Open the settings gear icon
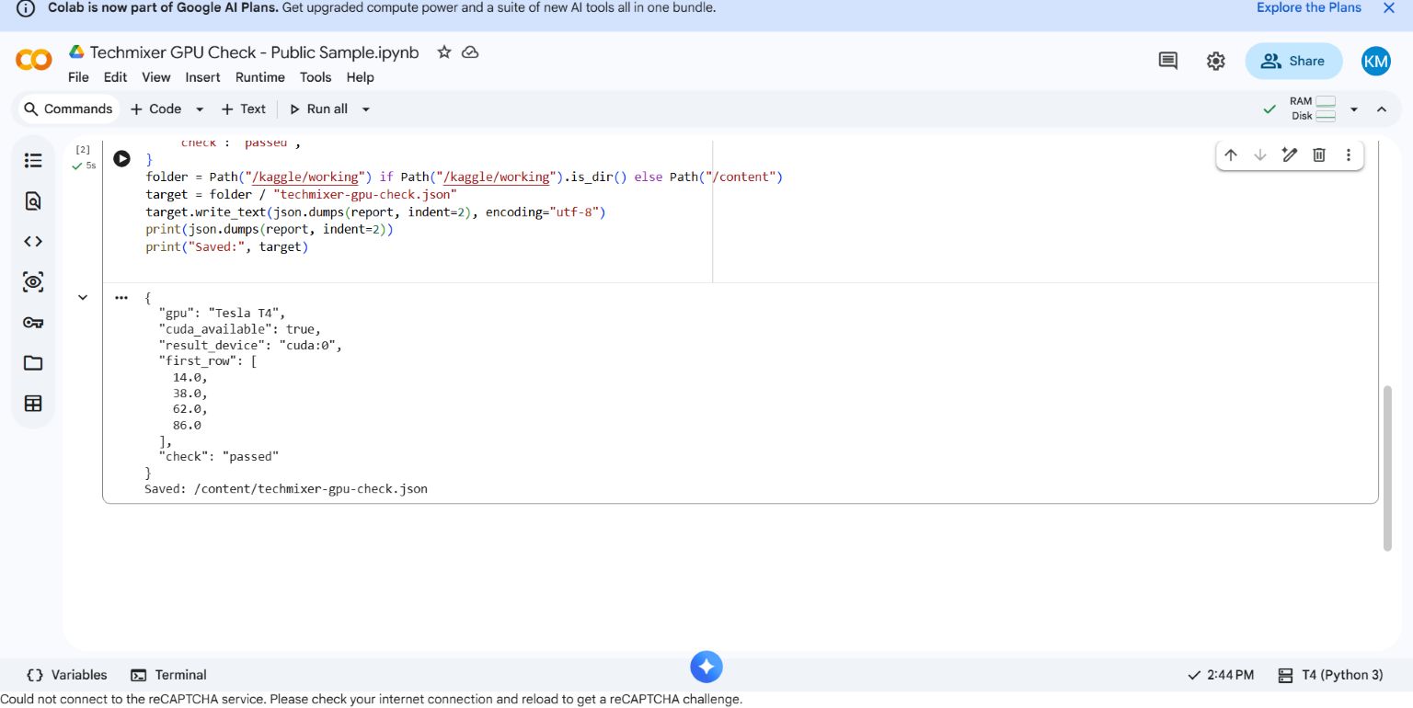 coord(1216,61)
